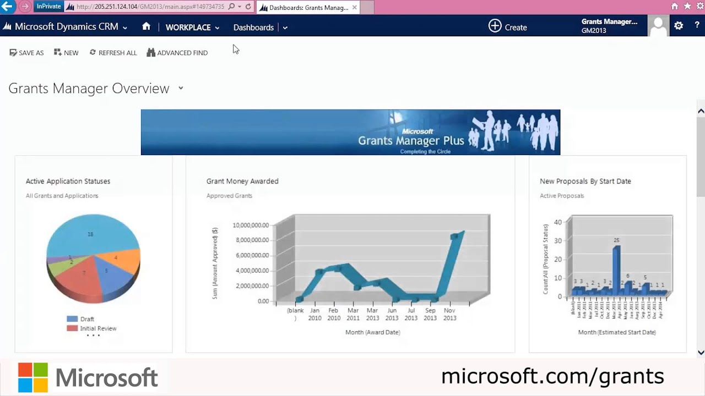The width and height of the screenshot is (705, 396).
Task: Open a new blank browser tab
Action: (x=367, y=7)
